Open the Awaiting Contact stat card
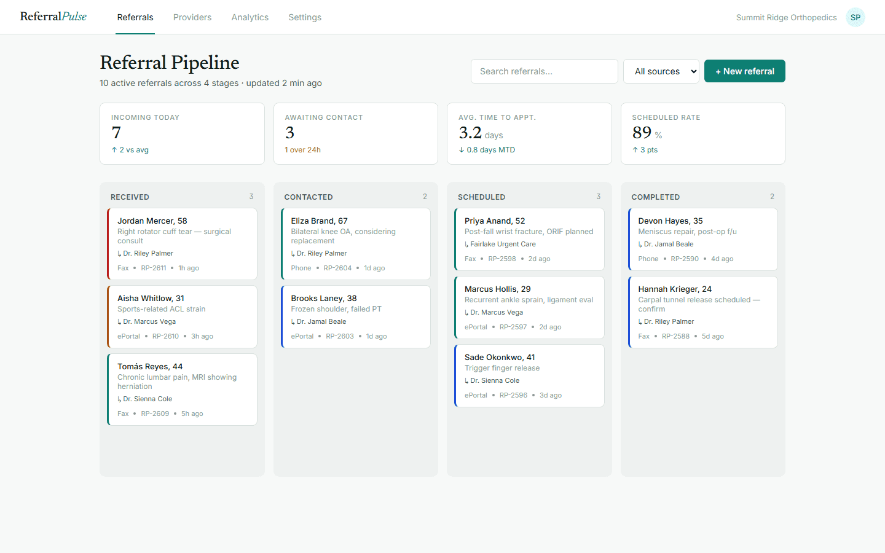This screenshot has height=553, width=885. click(x=356, y=133)
